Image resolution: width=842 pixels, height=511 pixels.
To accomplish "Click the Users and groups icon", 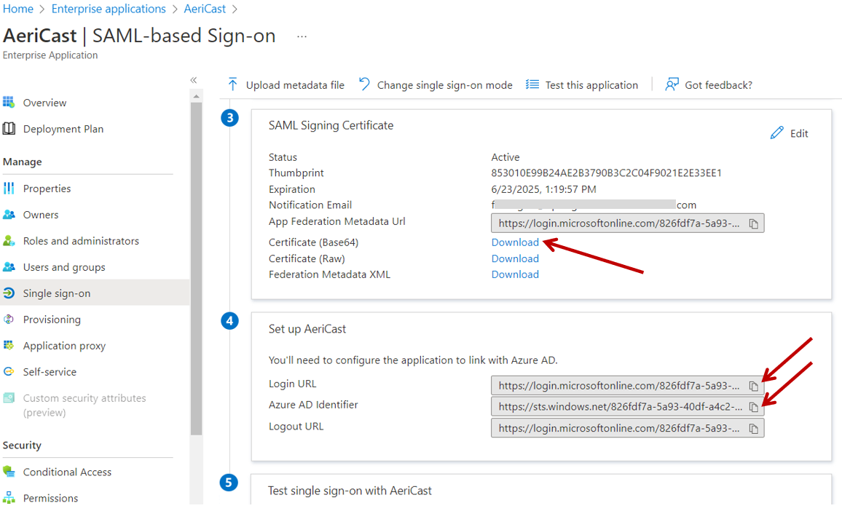I will click(9, 266).
